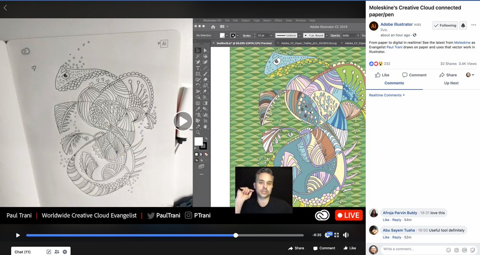Select Illustrator's Paintbrush tool
Screen dimensions: 480x255
coord(206,74)
